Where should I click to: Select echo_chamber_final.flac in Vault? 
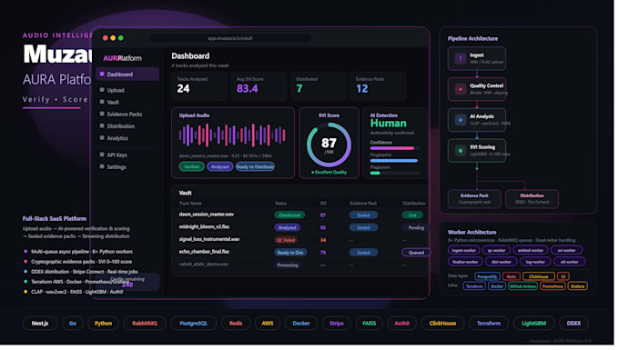[204, 252]
